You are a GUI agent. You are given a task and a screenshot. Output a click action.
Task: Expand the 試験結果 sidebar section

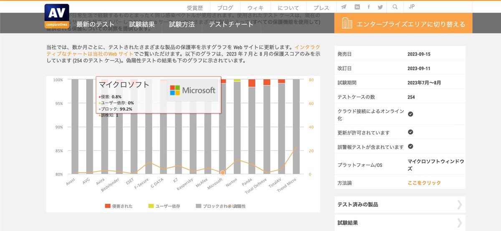point(400,223)
